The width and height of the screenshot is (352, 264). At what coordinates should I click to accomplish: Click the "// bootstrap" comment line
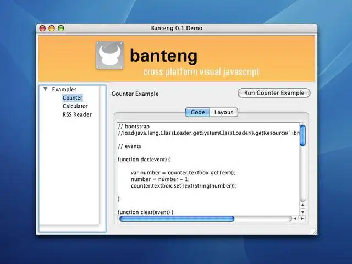134,127
